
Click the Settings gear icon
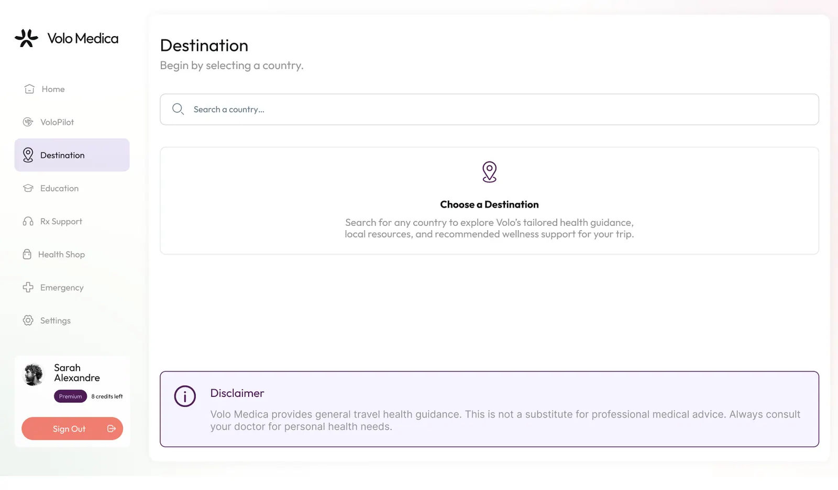(x=28, y=321)
